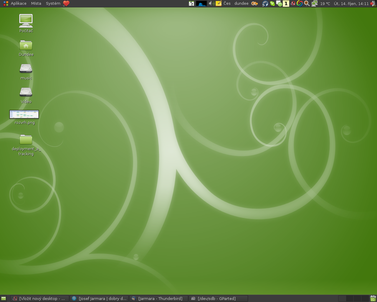Open the dundee user switcher
This screenshot has height=302, width=377.
pyautogui.click(x=242, y=4)
